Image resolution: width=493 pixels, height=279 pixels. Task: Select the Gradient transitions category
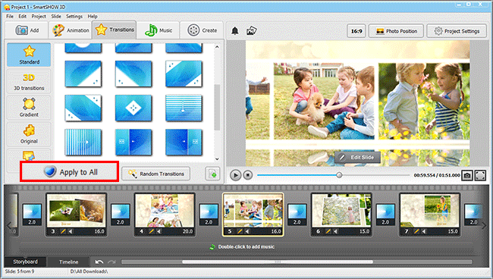[x=29, y=108]
